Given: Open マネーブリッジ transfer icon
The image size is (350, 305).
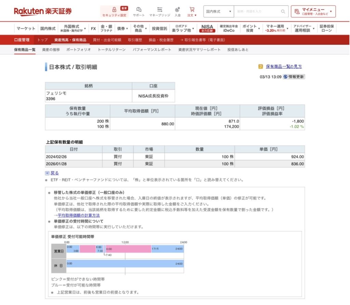Looking at the screenshot, I should [160, 10].
